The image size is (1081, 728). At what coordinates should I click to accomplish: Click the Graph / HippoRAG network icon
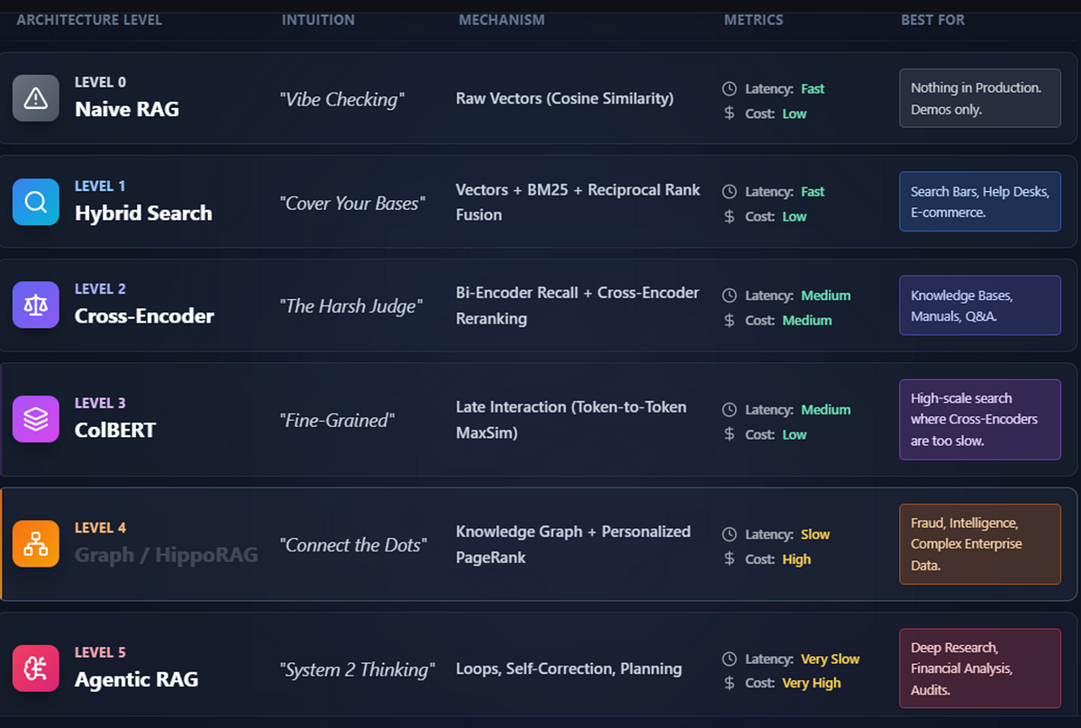(36, 543)
